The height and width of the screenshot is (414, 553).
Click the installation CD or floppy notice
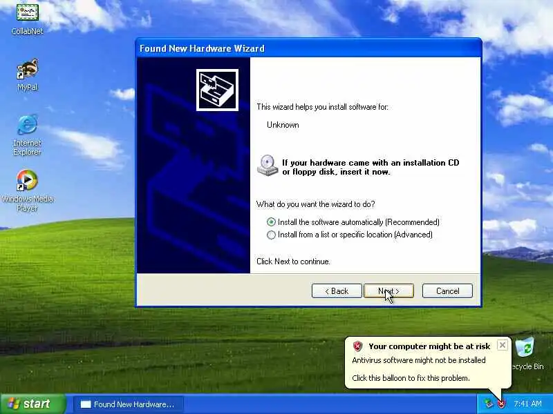point(371,167)
